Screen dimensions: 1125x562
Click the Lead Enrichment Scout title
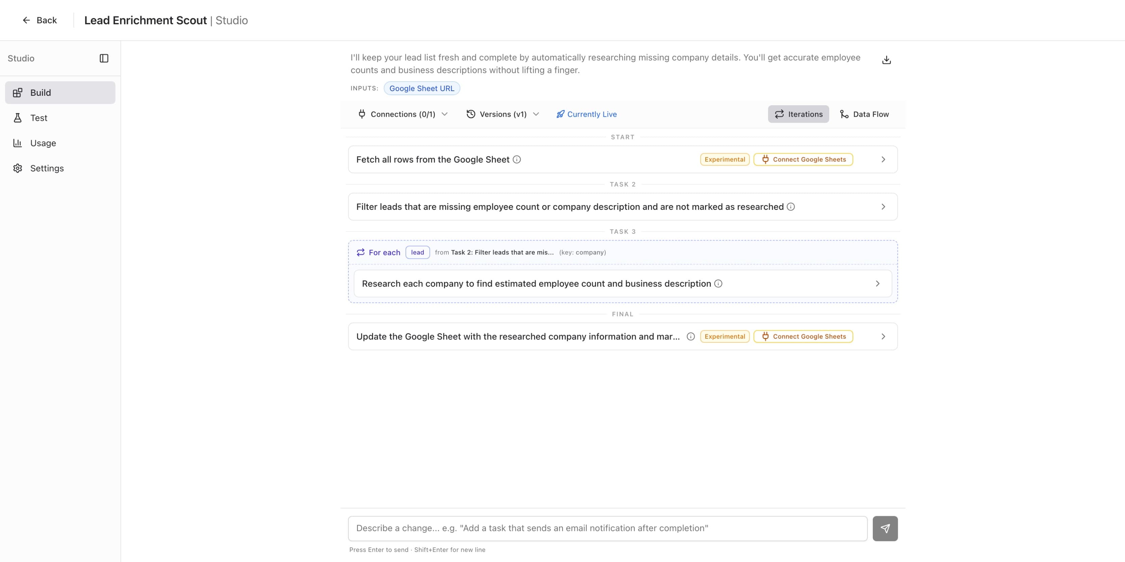pyautogui.click(x=146, y=20)
